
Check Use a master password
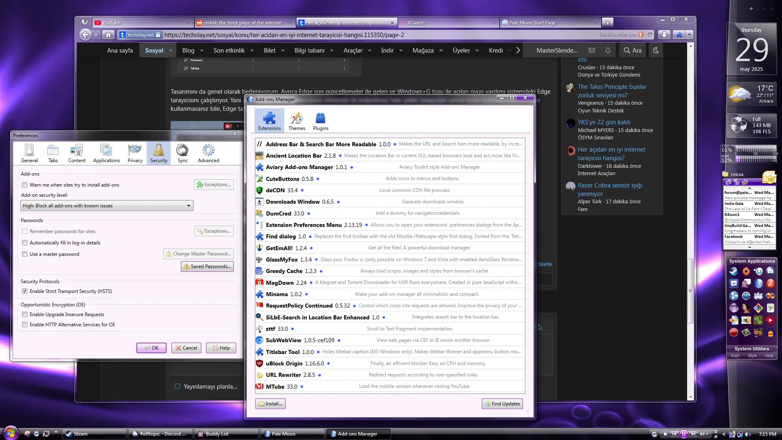coord(25,254)
